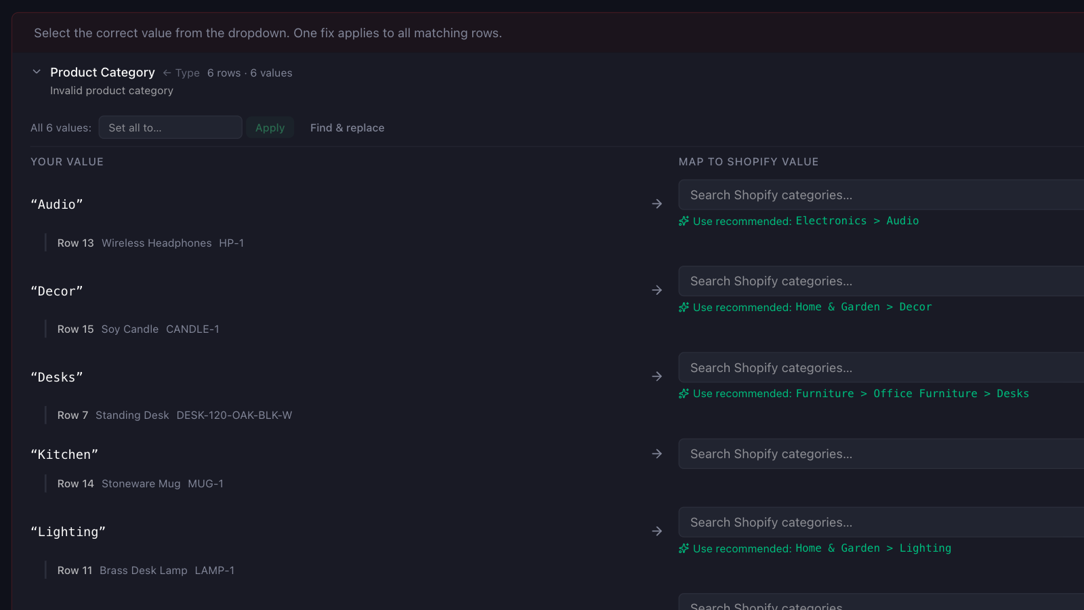Click the YOUR VALUE column header
This screenshot has width=1084, height=610.
point(67,161)
